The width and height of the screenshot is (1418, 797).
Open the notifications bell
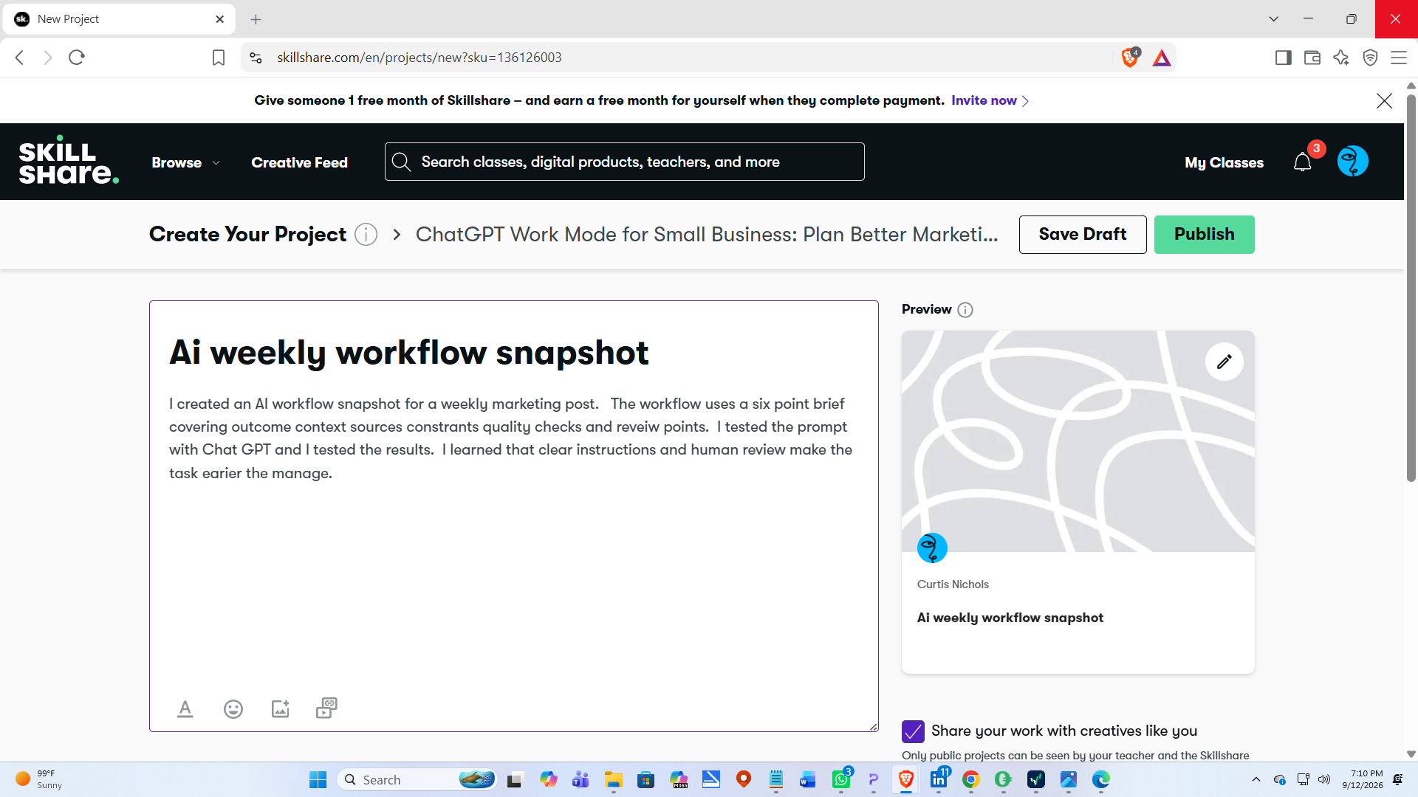pyautogui.click(x=1303, y=162)
